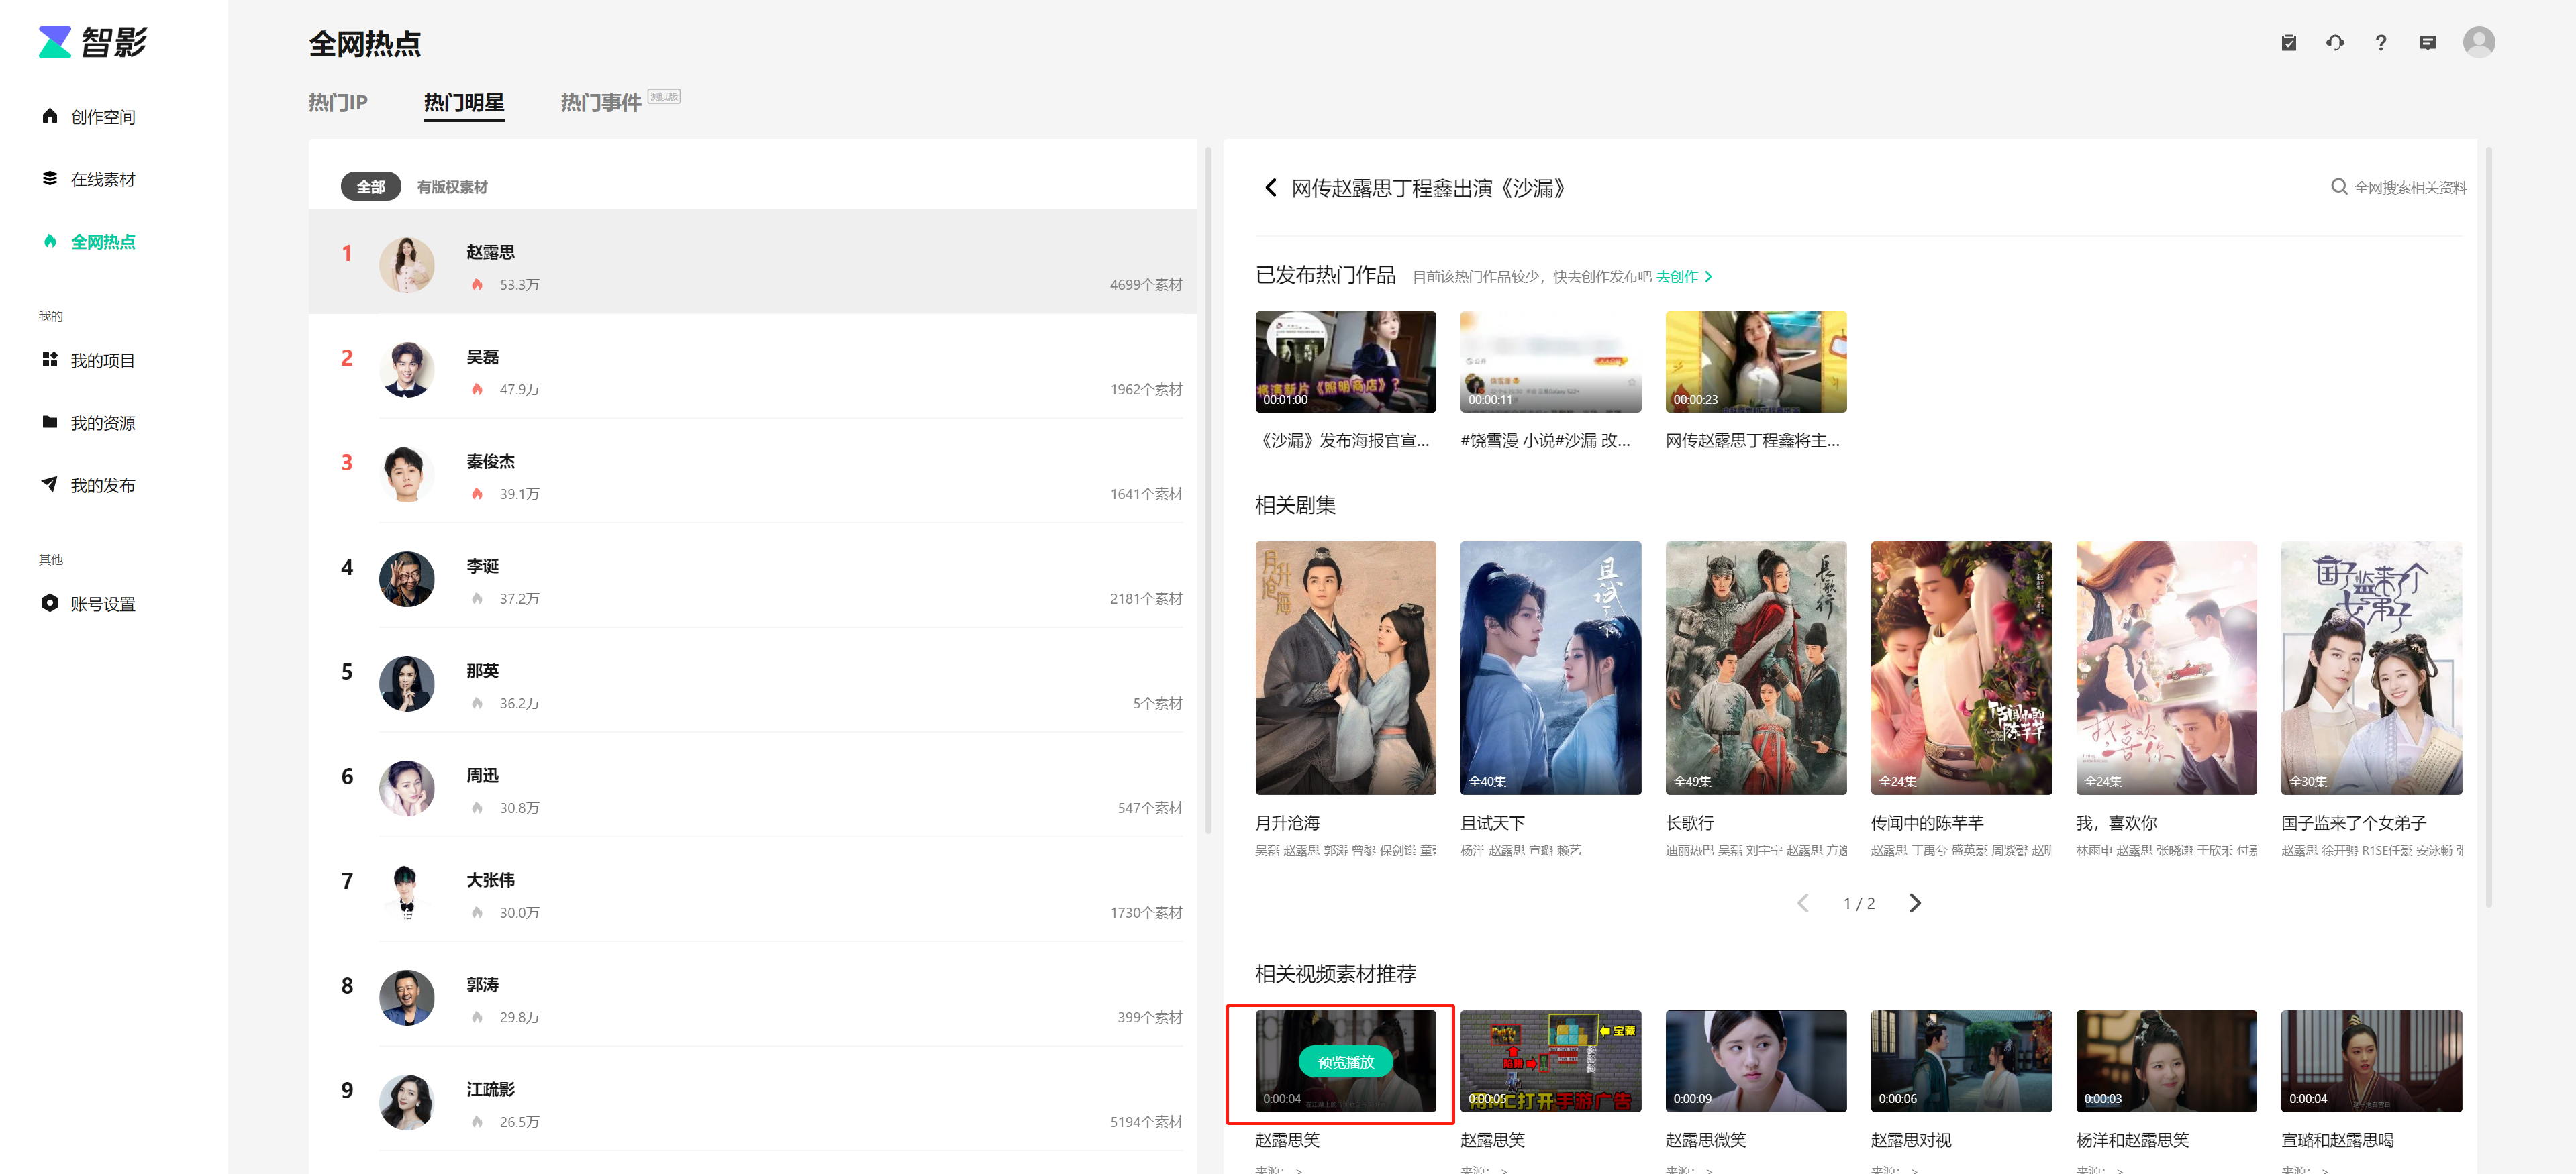The image size is (2576, 1174).
Task: Click the 长歌行 title text
Action: point(1689,823)
